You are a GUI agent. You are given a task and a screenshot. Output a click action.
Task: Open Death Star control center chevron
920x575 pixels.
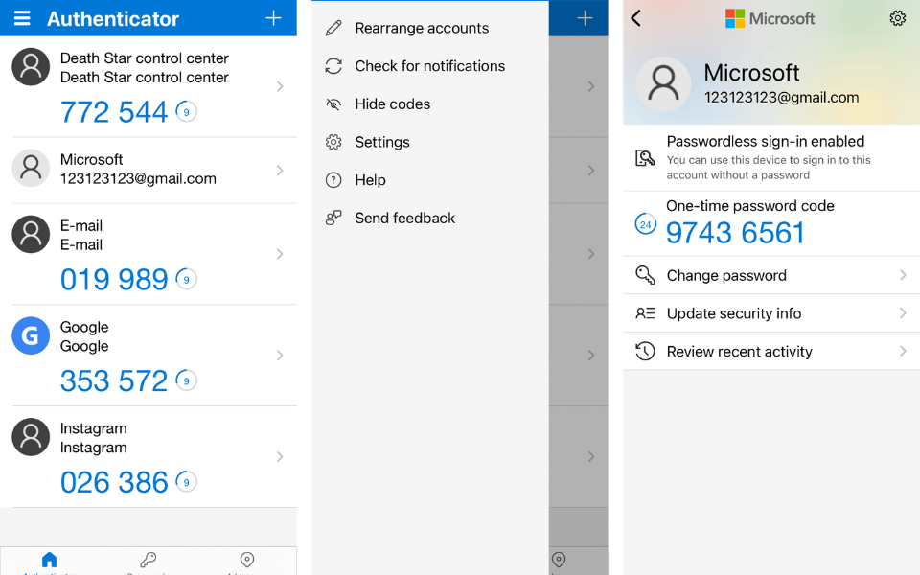click(280, 87)
